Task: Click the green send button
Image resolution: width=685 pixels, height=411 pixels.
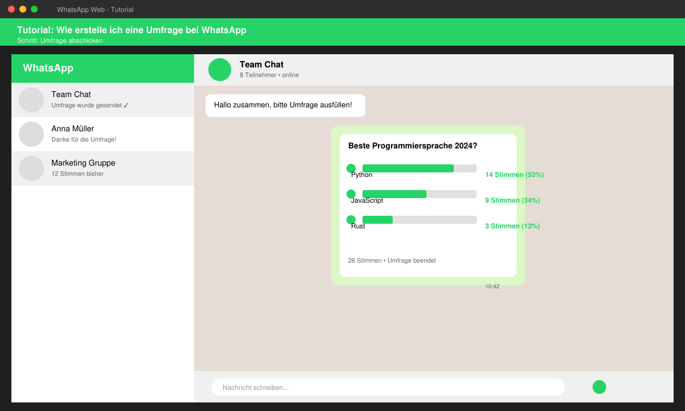Action: 599,387
